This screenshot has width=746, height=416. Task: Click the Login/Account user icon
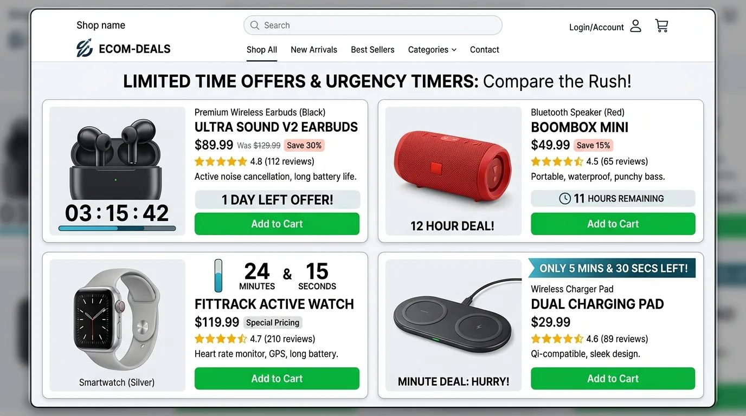coord(635,25)
